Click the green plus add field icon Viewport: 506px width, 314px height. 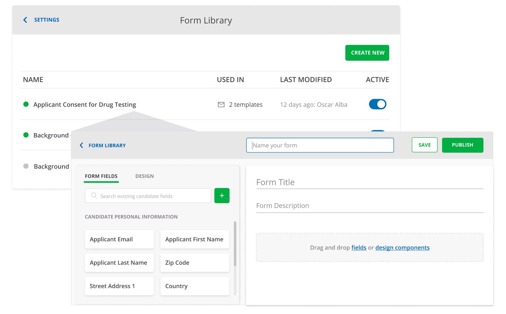(x=222, y=196)
